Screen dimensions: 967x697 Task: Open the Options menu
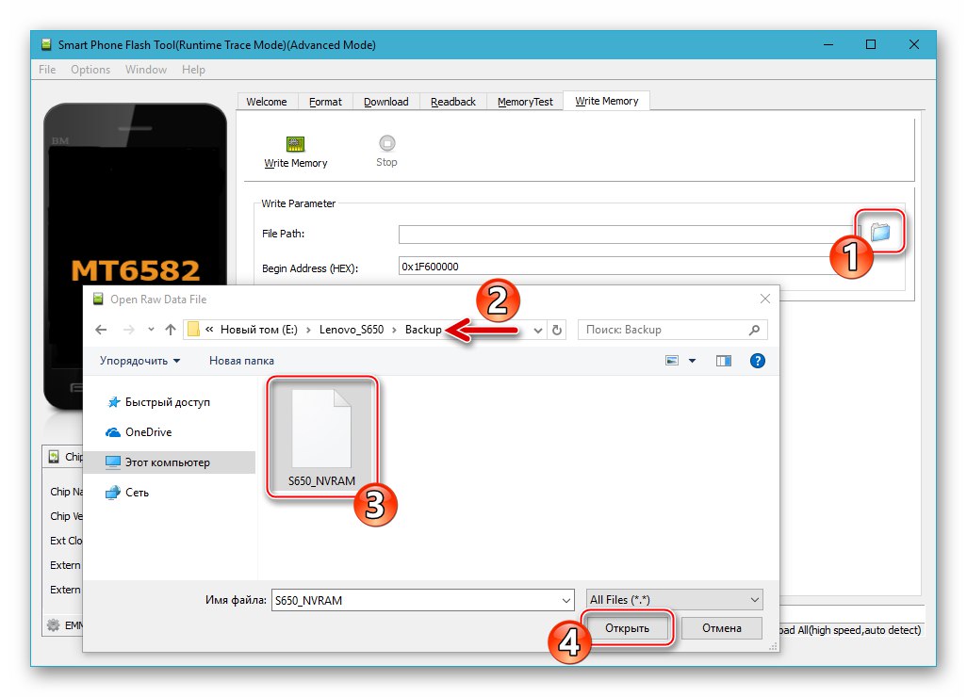(x=90, y=69)
